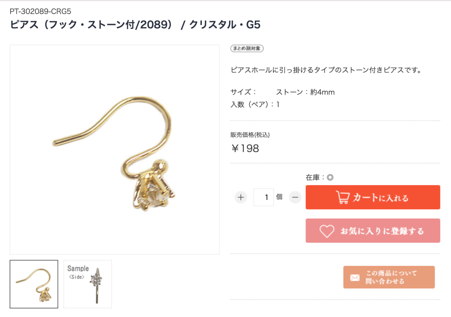
Task: Click the product description text
Action: (x=325, y=70)
